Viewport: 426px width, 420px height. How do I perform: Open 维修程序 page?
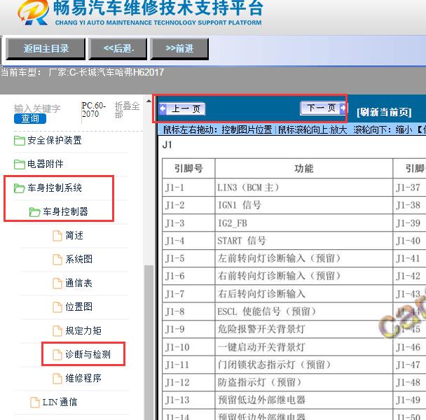click(83, 378)
